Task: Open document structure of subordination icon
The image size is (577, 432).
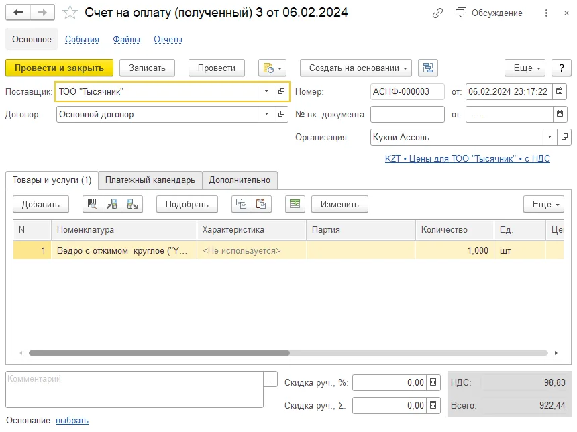Action: [x=428, y=68]
